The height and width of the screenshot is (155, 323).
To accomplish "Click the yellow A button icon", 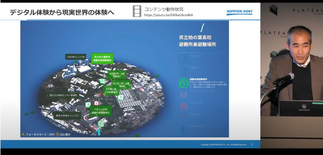I will click(23, 134).
